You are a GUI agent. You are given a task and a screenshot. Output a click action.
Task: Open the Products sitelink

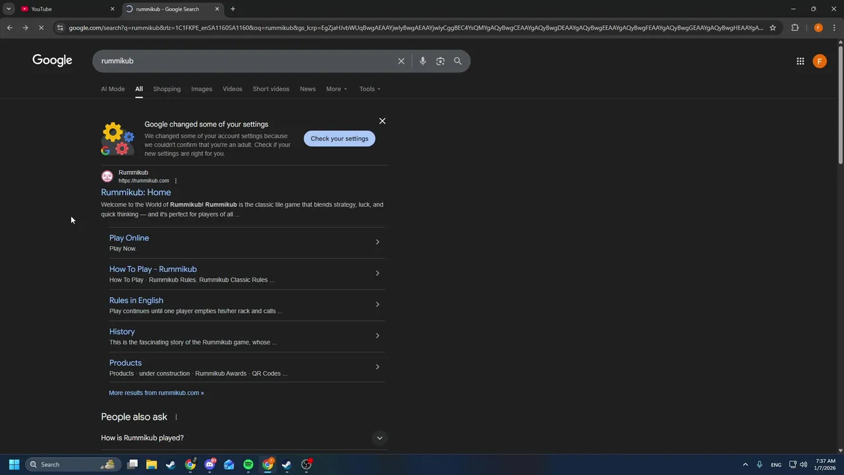(125, 363)
